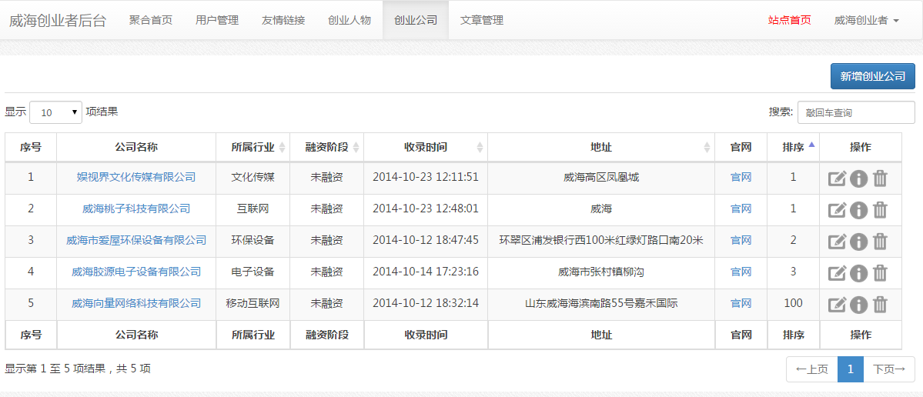Click edit icon for 娱视界文化传媒有限公司 row
The image size is (923, 397).
(837, 178)
